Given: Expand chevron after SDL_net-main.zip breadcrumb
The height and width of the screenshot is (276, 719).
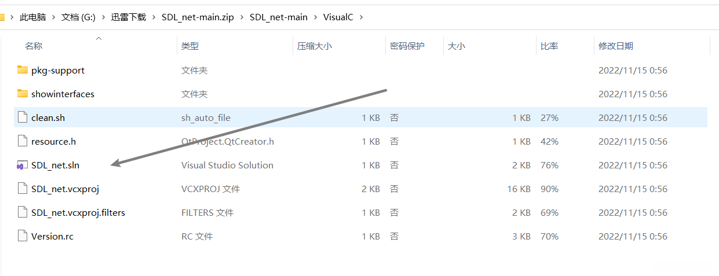Looking at the screenshot, I should click(242, 17).
